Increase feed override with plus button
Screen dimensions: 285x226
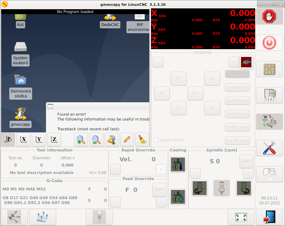pyautogui.click(x=161, y=202)
